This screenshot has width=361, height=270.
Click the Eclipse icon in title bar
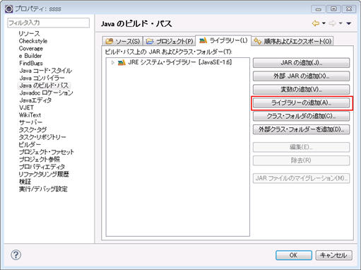pyautogui.click(x=9, y=8)
